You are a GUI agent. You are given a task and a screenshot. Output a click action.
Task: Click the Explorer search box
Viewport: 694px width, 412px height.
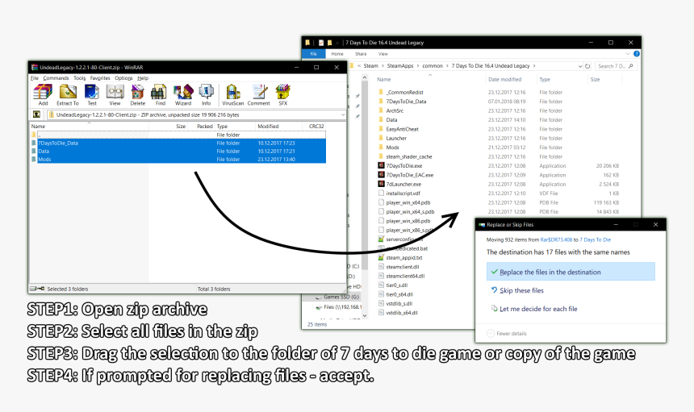615,66
